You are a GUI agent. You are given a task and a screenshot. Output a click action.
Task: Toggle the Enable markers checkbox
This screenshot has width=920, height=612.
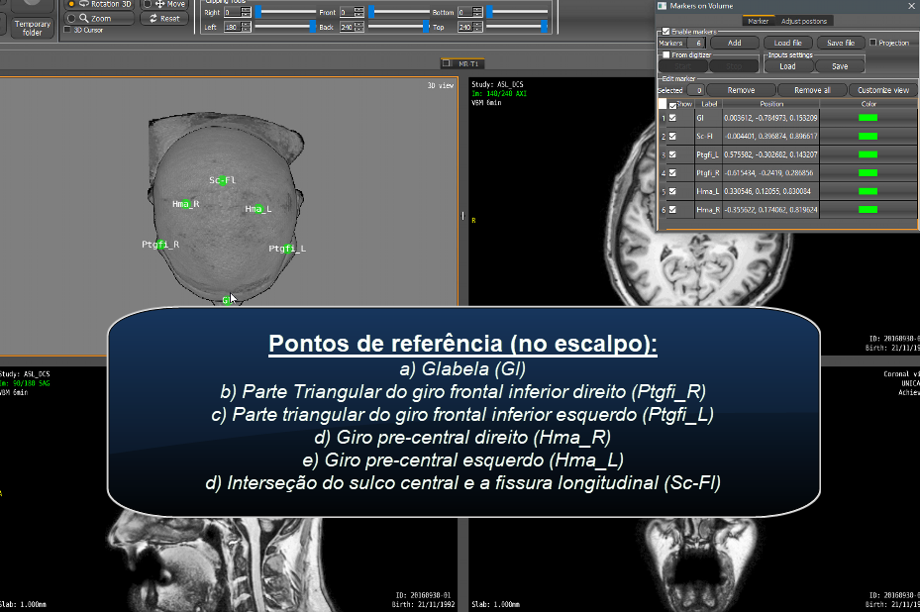point(665,32)
